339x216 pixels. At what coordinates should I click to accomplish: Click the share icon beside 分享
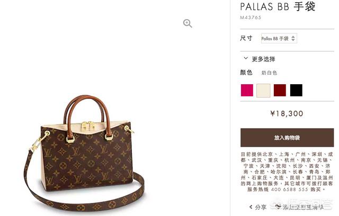[251, 207]
